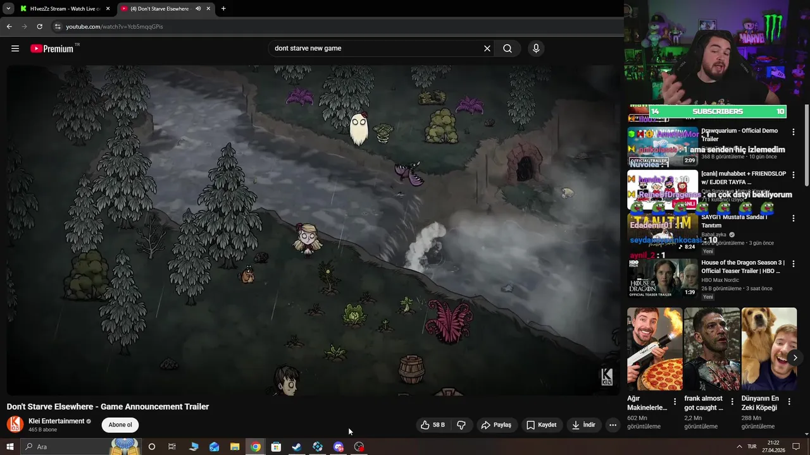The height and width of the screenshot is (455, 810).
Task: Open options for frank almost got caught short
Action: [732, 401]
